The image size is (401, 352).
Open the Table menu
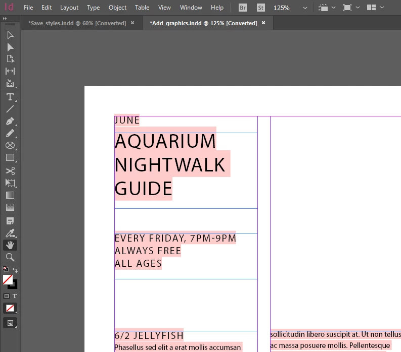pos(142,8)
